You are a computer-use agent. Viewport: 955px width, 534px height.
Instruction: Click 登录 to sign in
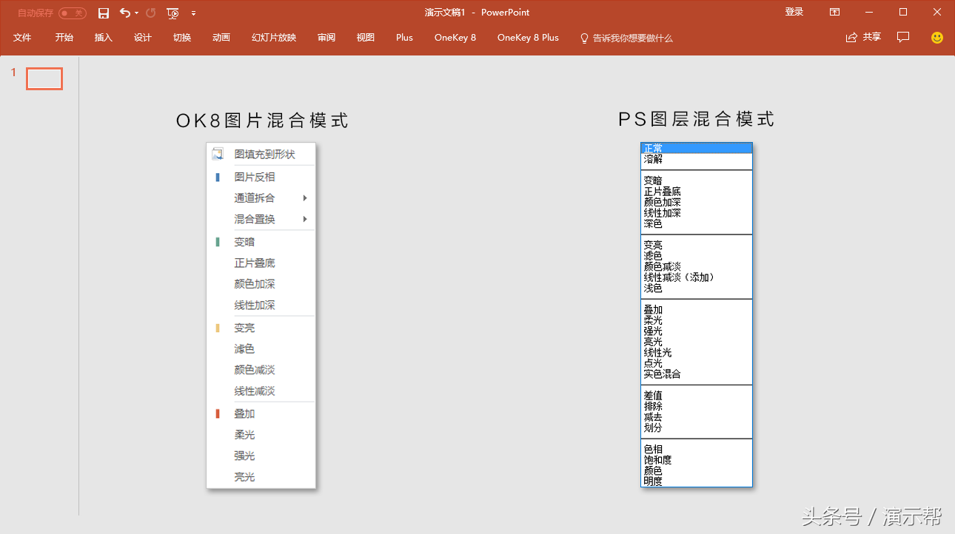[794, 12]
